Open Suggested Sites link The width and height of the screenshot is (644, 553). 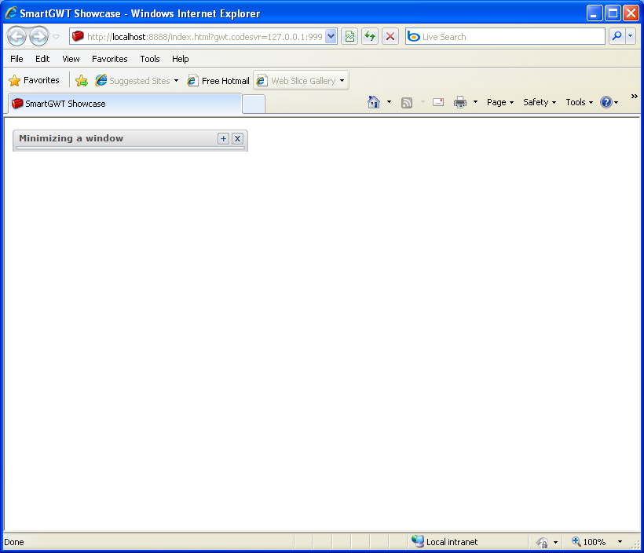pyautogui.click(x=133, y=81)
